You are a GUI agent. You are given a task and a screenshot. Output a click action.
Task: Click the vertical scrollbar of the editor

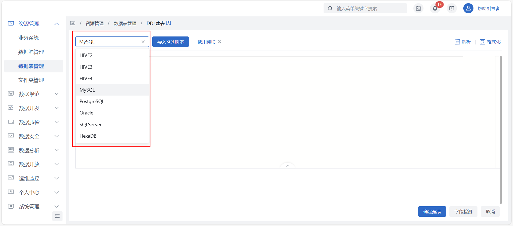501,130
